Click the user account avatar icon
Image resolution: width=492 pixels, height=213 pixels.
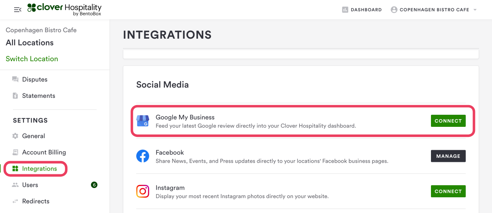[x=394, y=10]
